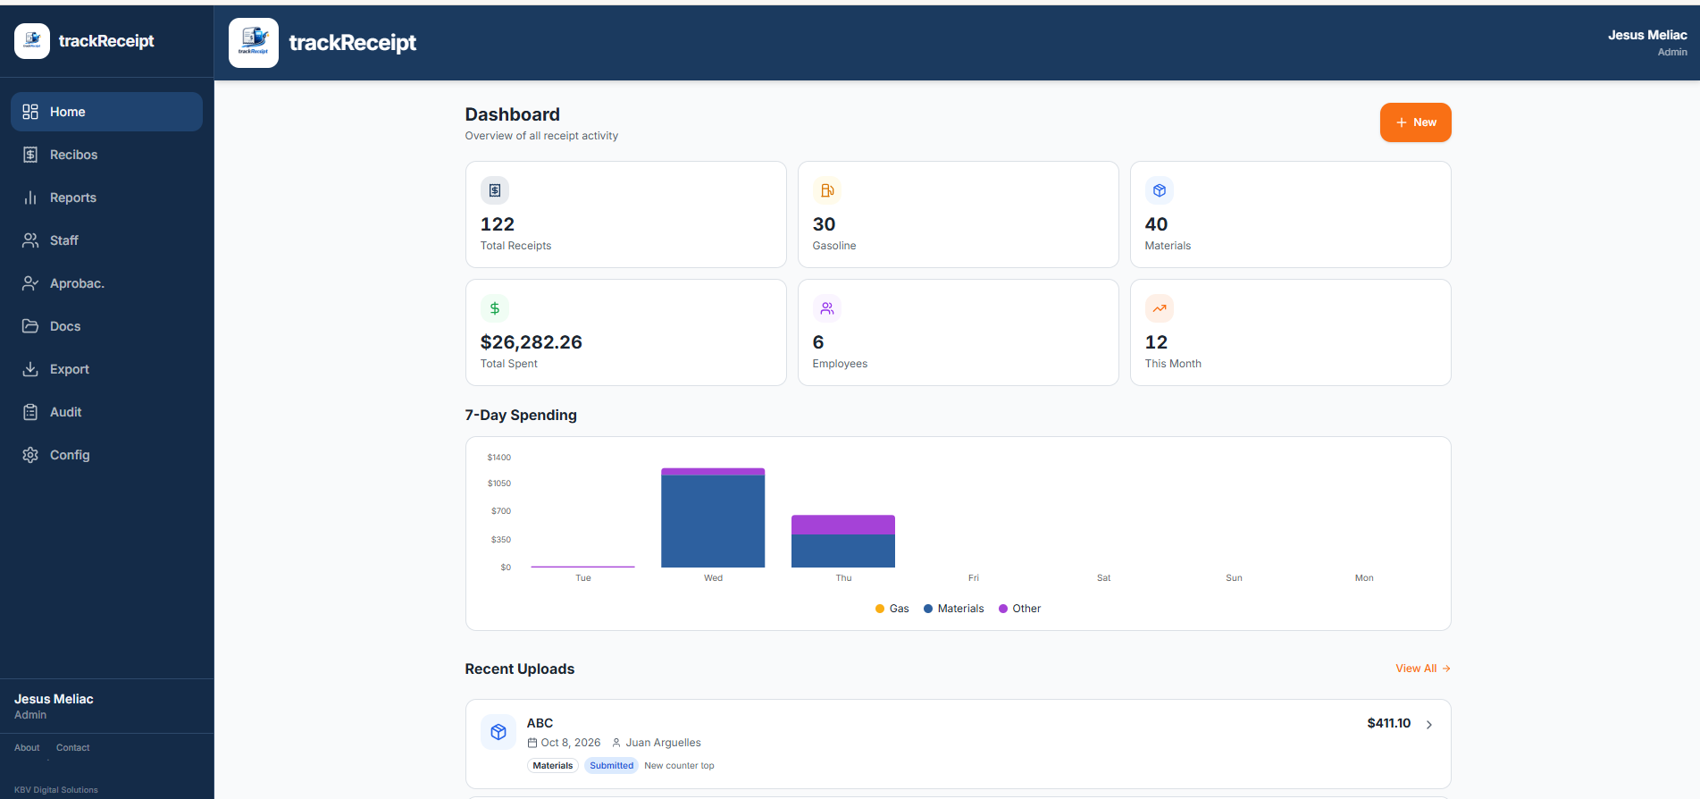Viewport: 1700px width, 799px height.
Task: Click the Employees people icon
Action: point(827,308)
